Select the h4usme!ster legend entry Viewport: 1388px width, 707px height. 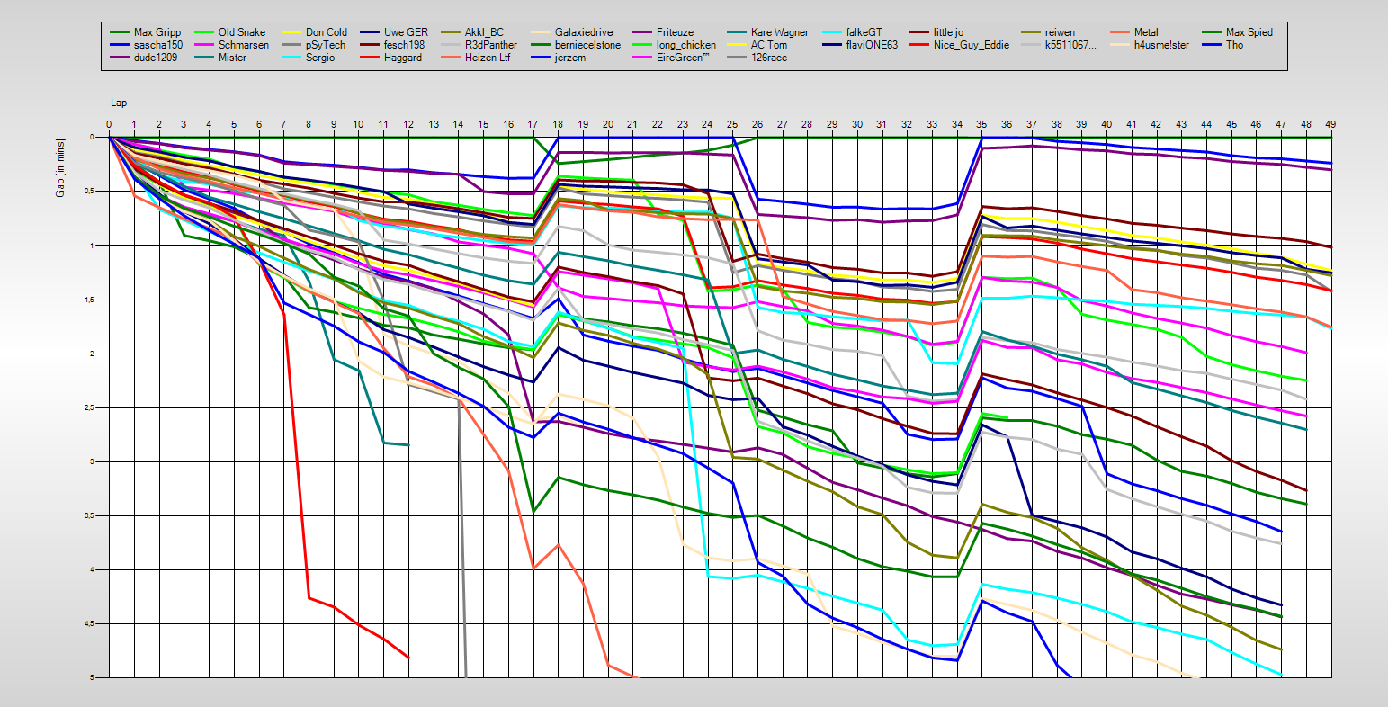(1161, 45)
